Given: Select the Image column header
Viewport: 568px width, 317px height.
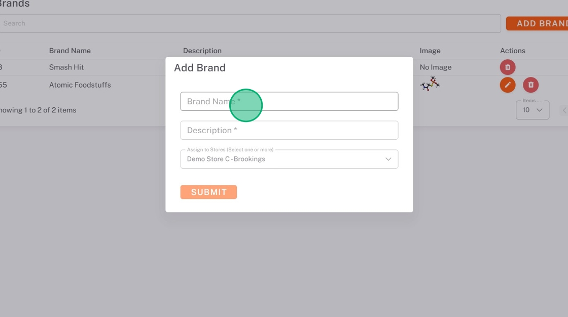Looking at the screenshot, I should point(430,51).
